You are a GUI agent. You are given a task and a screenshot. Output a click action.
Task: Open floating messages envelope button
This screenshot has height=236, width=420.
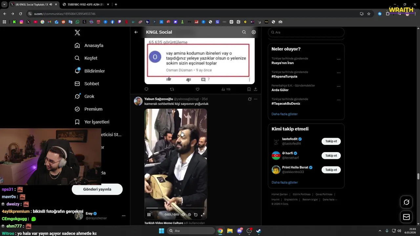[x=406, y=217]
